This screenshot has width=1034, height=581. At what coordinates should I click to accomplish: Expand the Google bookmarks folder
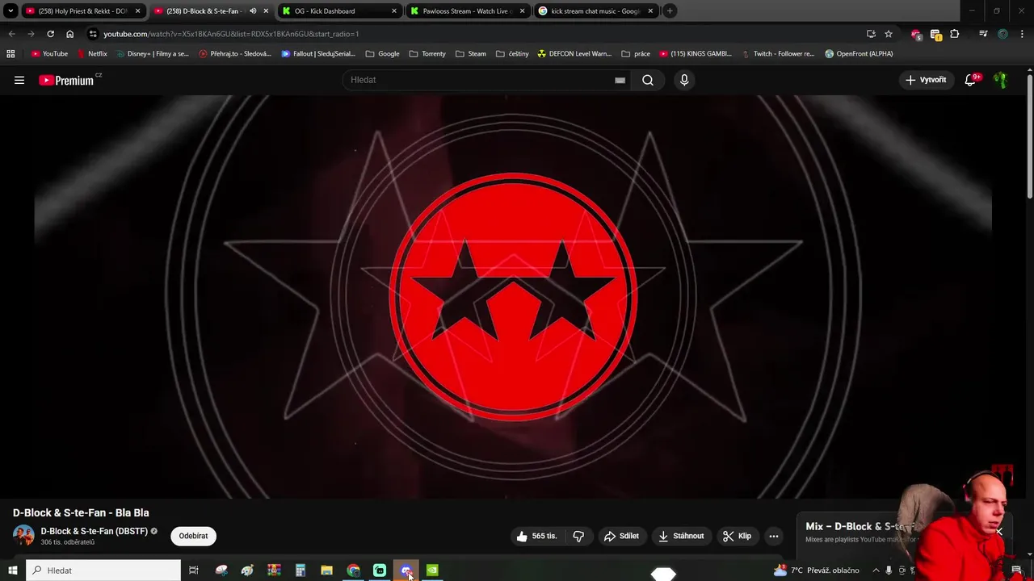tap(383, 54)
